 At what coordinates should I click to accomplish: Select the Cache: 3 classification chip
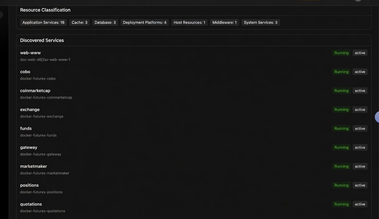pos(80,22)
